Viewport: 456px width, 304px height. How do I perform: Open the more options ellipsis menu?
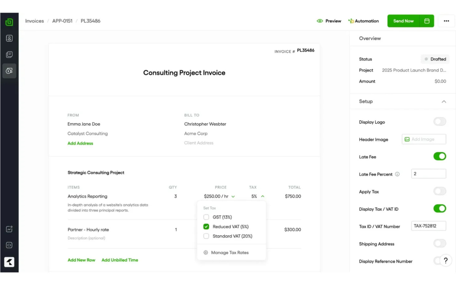coord(446,21)
